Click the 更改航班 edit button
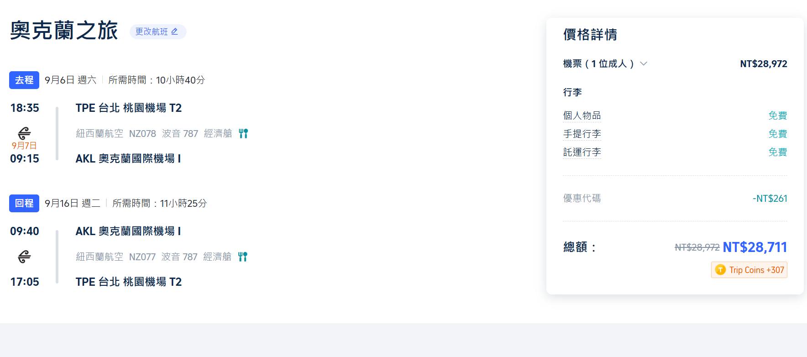Viewport: 807px width, 357px height. tap(157, 31)
